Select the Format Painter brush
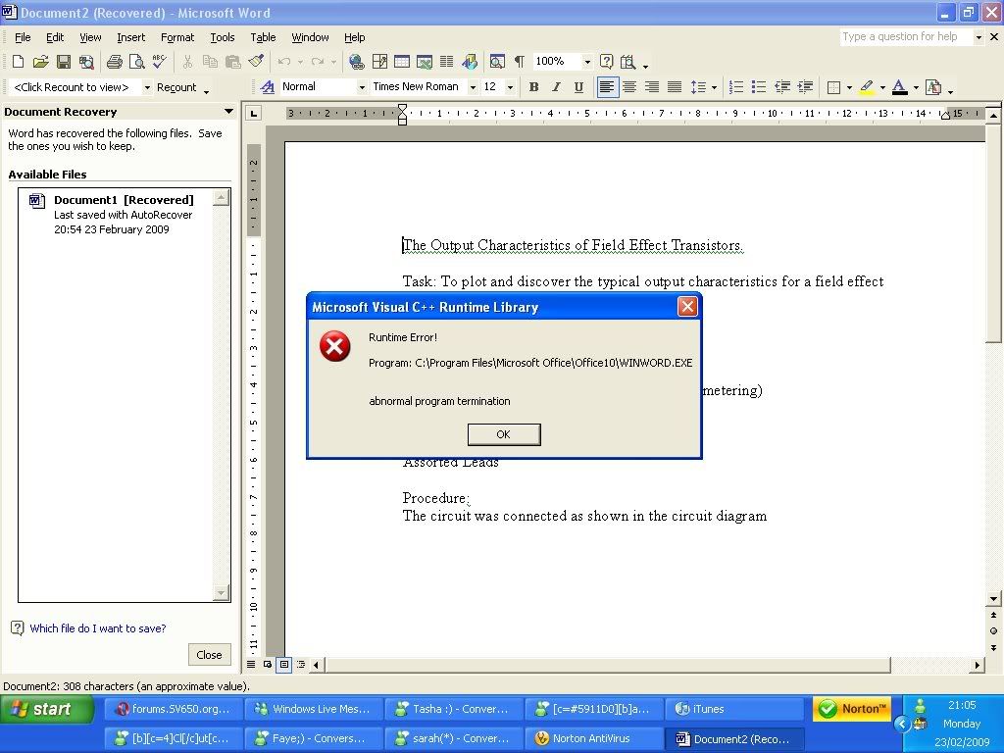The width and height of the screenshot is (1004, 753). (256, 62)
